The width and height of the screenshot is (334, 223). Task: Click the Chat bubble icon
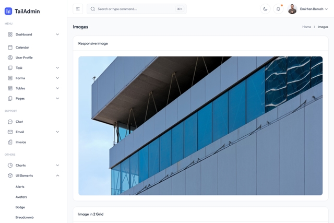click(10, 122)
